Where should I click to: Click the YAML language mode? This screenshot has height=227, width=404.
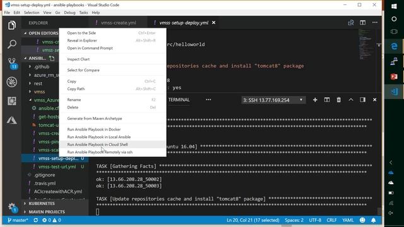pyautogui.click(x=348, y=220)
